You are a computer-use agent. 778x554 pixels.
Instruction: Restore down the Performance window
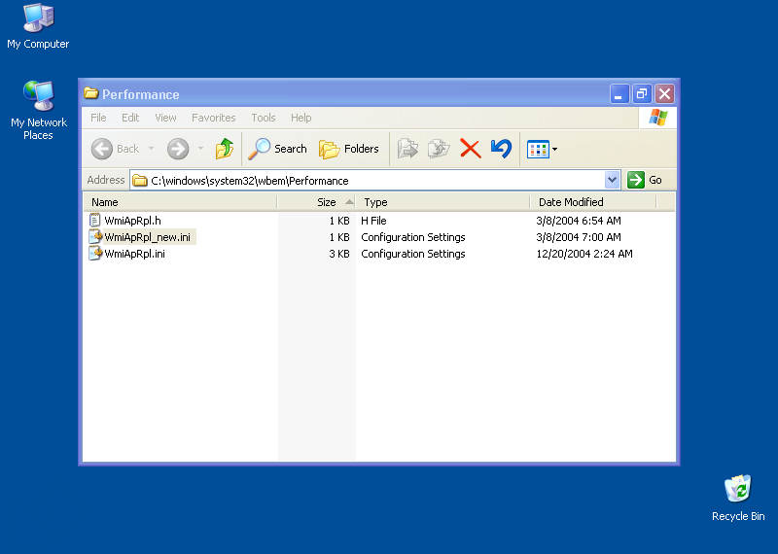pyautogui.click(x=642, y=93)
